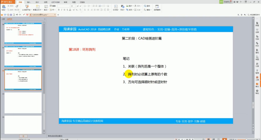Switch to the 审阅 (Review) ribbon tab
Image resolution: width=261 pixels, height=140 pixels.
66,2
